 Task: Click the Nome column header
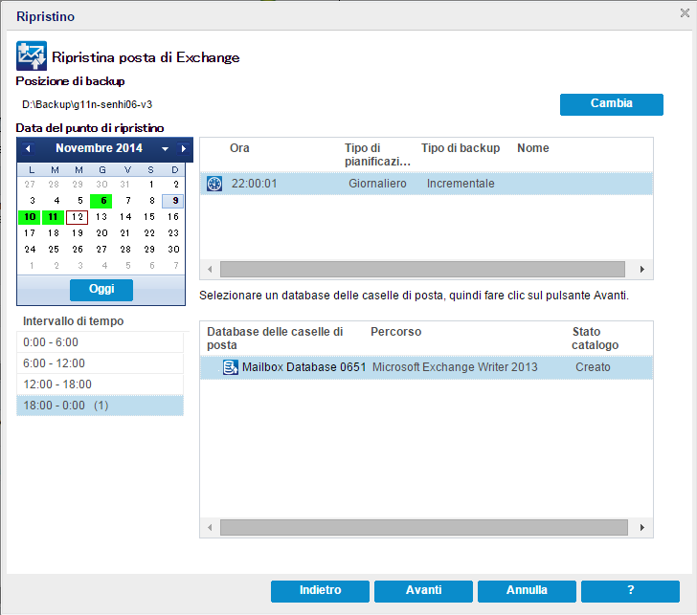(x=533, y=148)
